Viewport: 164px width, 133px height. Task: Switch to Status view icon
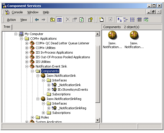point(146,20)
